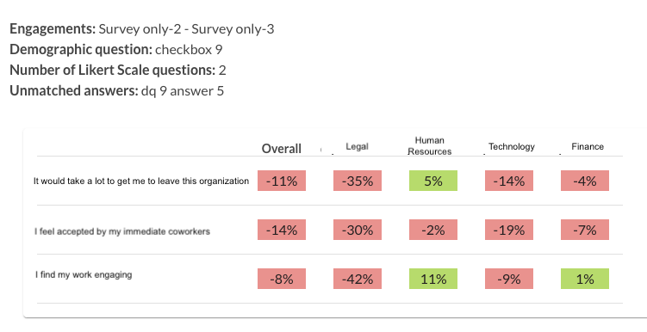Select Legal -30% accepted by coworkers cell

358,230
